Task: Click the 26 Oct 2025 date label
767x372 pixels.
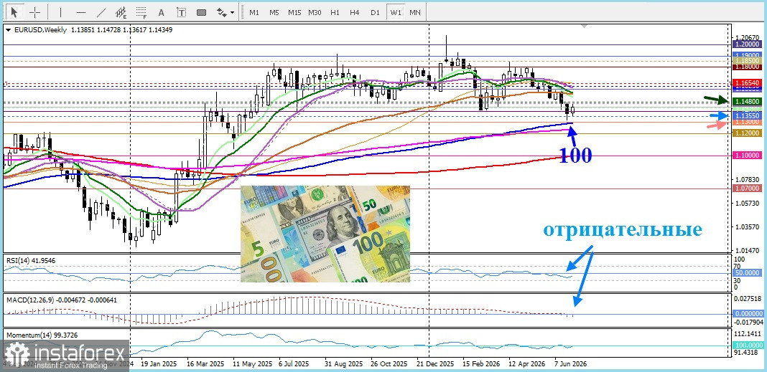Action: [x=389, y=364]
